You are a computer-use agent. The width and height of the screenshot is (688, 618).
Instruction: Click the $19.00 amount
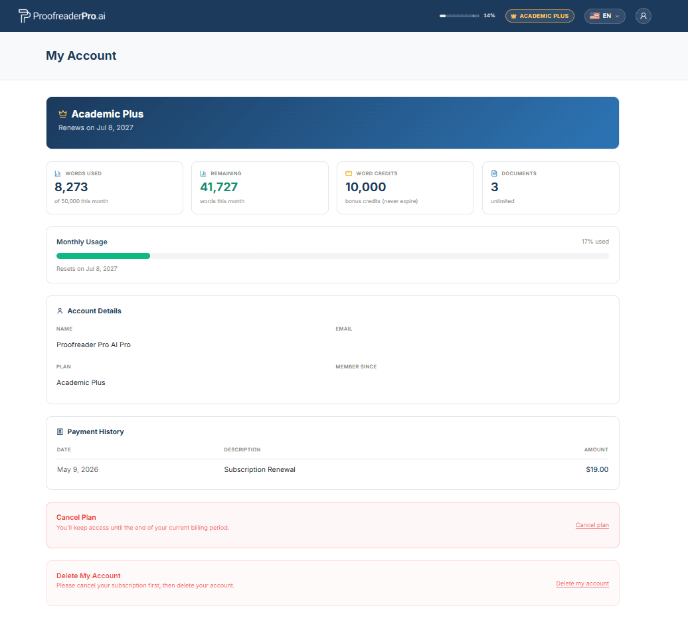tap(597, 469)
